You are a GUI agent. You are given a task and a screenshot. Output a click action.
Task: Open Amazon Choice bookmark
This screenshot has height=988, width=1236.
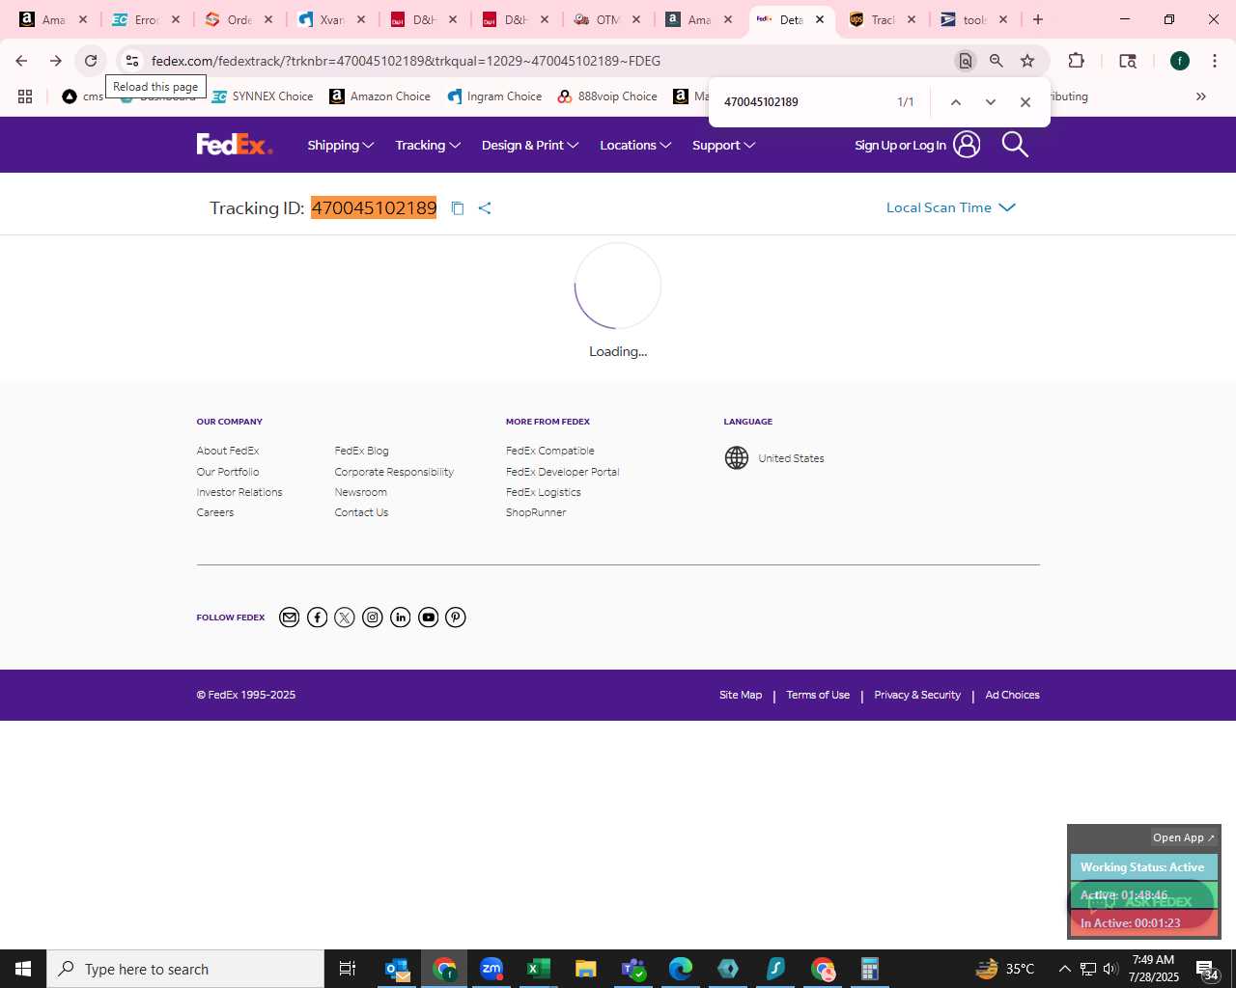click(x=380, y=96)
